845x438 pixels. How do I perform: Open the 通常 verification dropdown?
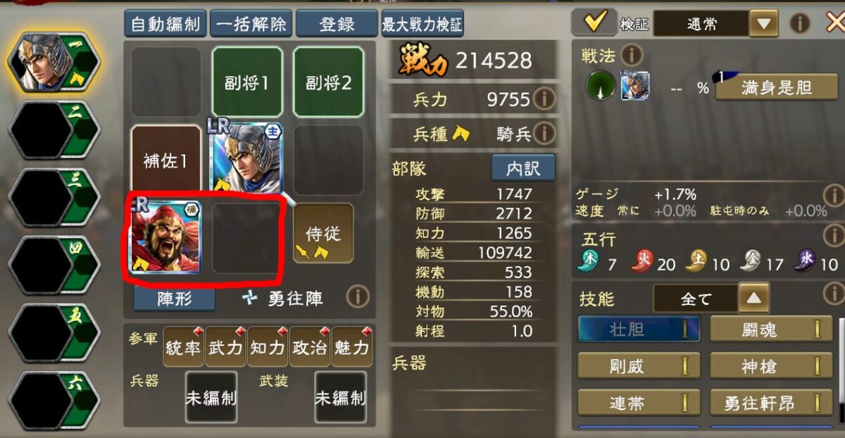[764, 24]
